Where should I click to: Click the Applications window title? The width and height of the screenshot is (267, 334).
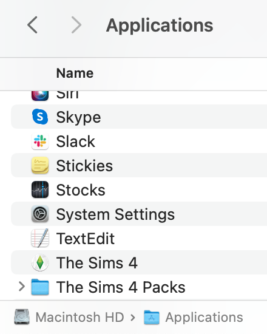pos(160,26)
